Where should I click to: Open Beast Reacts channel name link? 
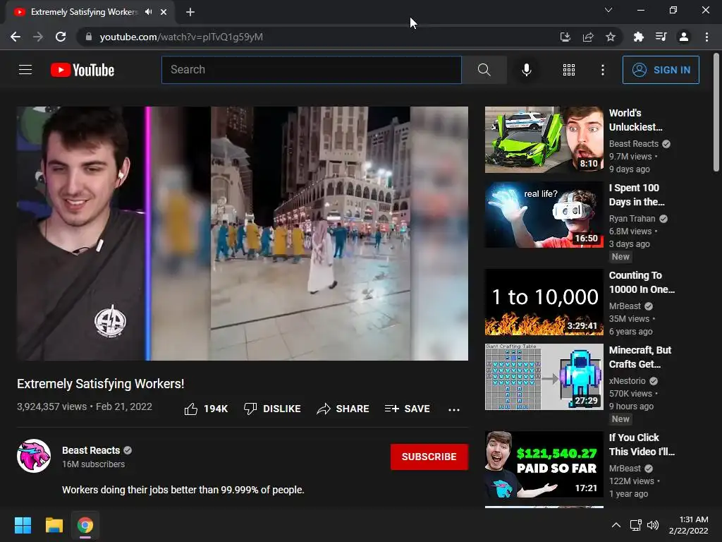pyautogui.click(x=91, y=450)
